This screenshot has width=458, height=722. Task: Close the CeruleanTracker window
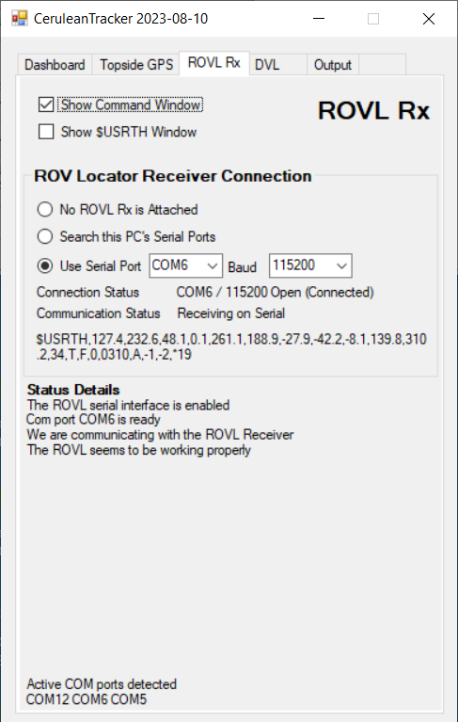pos(429,19)
